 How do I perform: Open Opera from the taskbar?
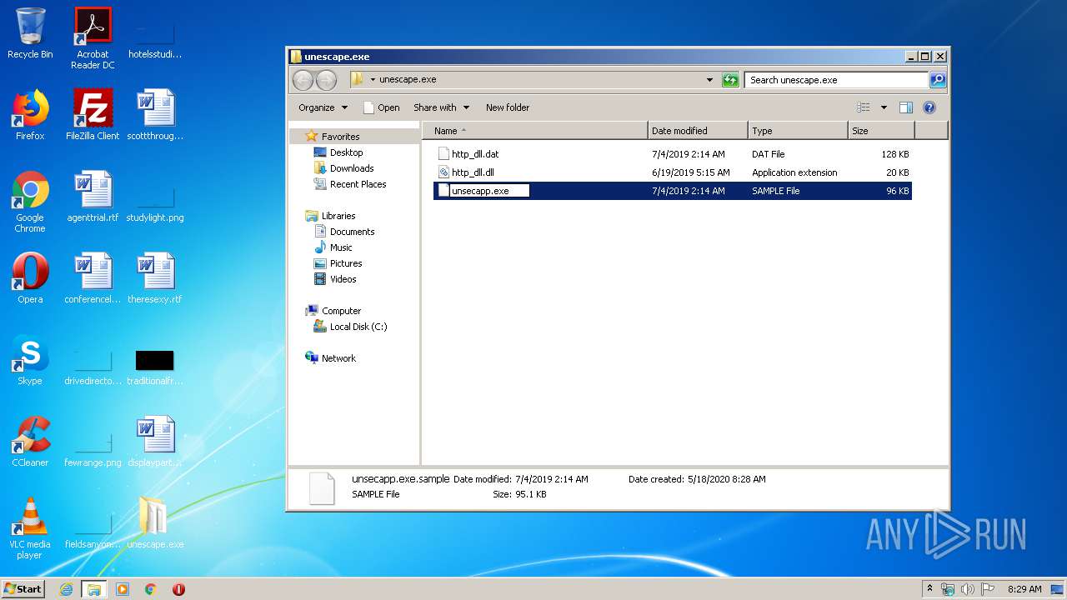point(178,589)
